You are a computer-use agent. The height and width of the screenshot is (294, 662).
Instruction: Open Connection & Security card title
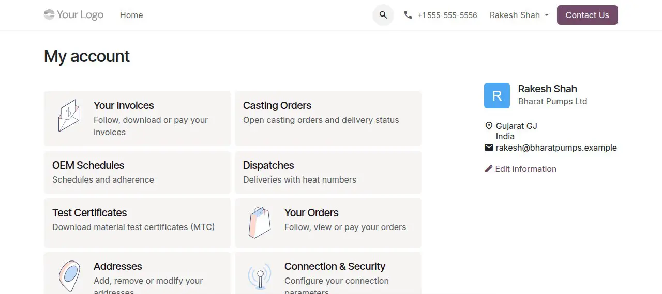(x=335, y=266)
